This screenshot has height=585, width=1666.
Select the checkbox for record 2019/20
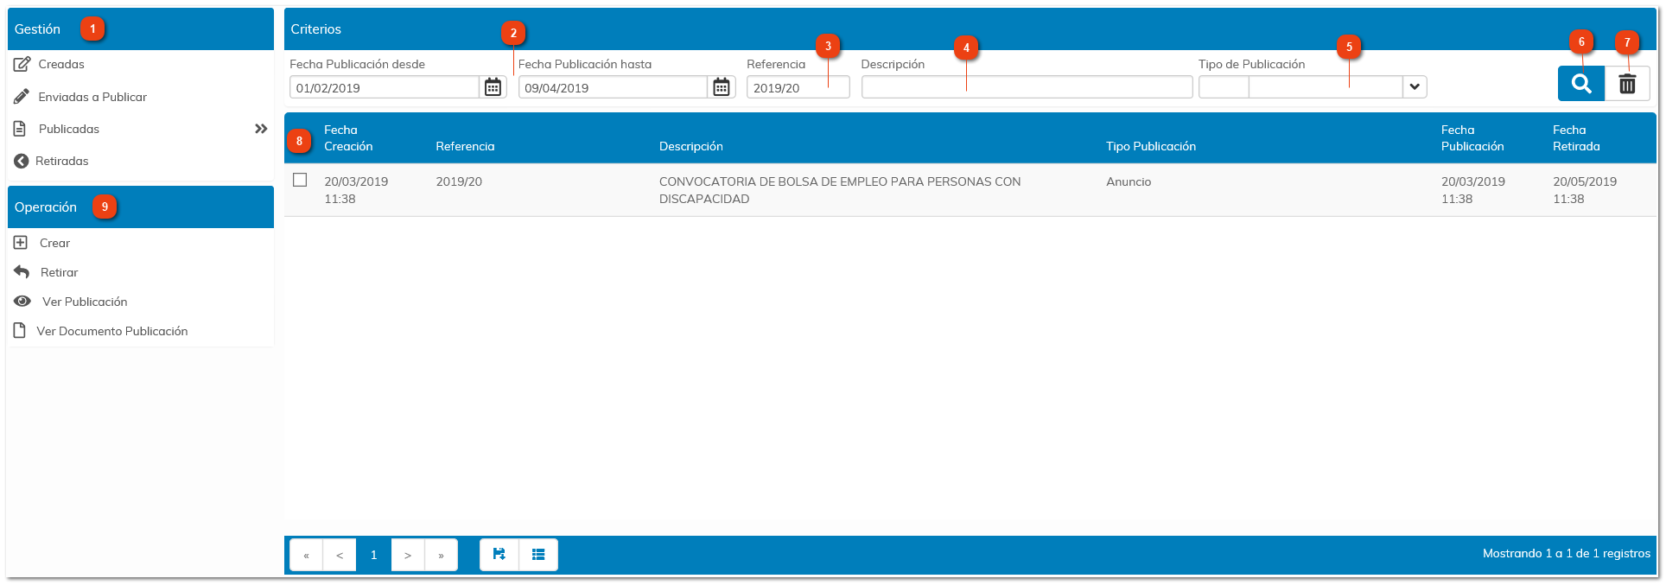pyautogui.click(x=300, y=180)
